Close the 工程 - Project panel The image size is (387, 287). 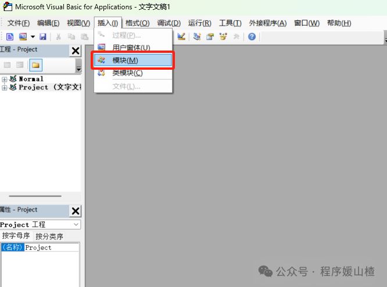[76, 51]
